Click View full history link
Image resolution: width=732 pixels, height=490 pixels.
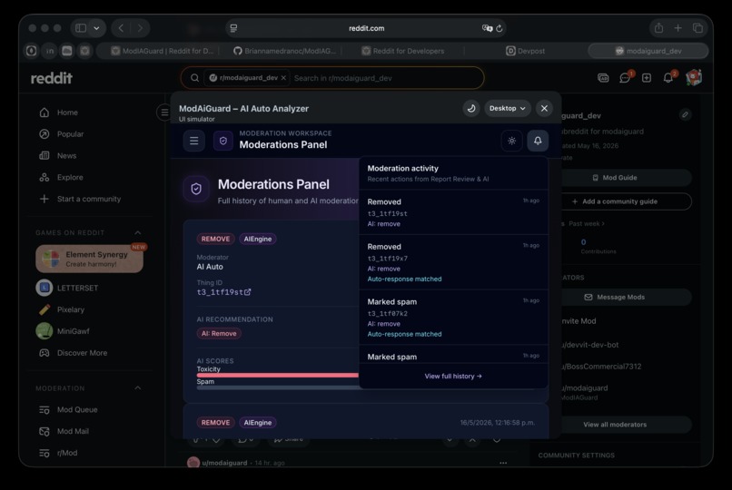click(x=453, y=377)
